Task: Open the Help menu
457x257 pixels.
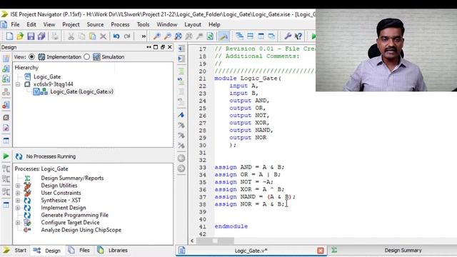Action: (x=214, y=24)
